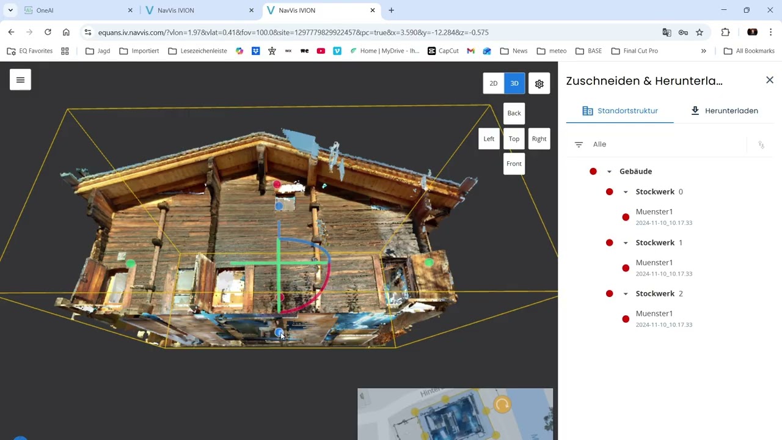782x440 pixels.
Task: Open the Chrome profile avatar
Action: [752, 32]
